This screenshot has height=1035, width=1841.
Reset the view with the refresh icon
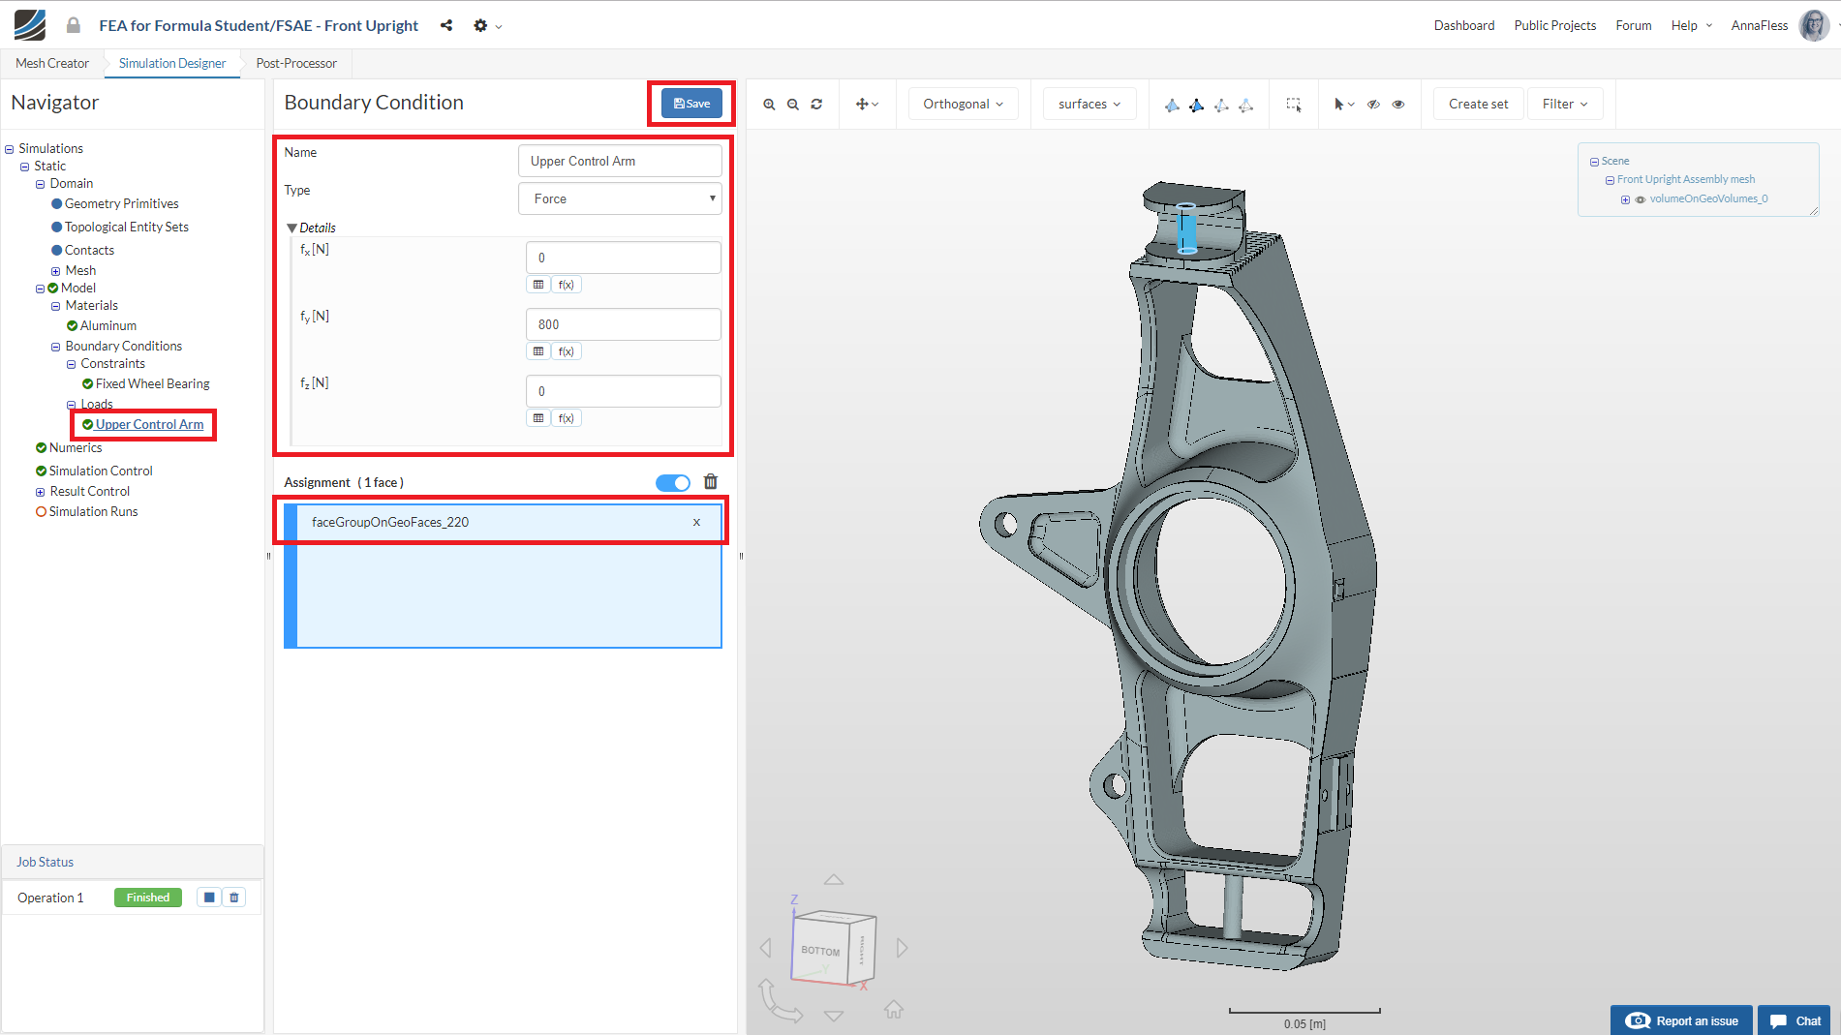[x=816, y=105]
